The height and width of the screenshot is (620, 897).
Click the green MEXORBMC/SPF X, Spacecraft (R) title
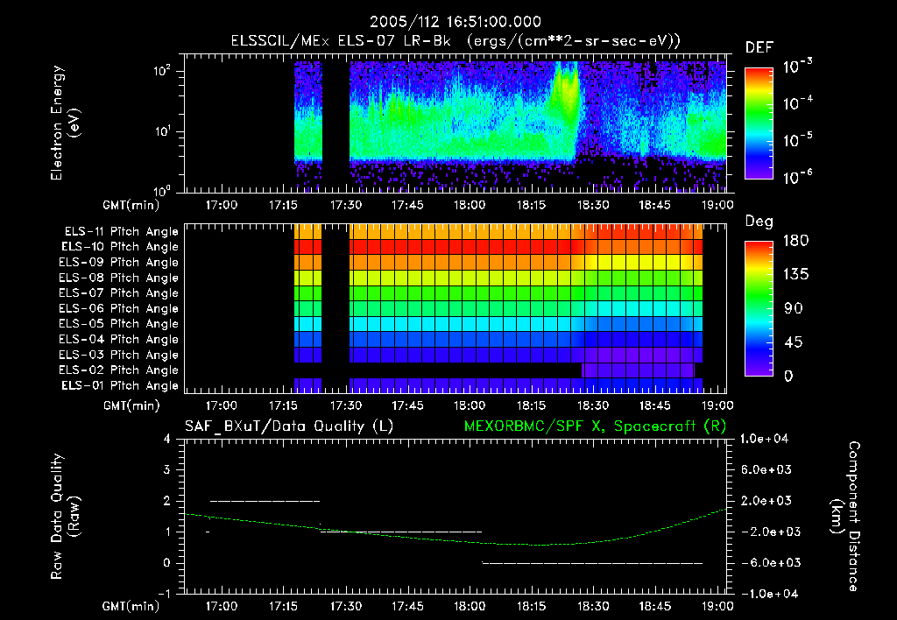[x=595, y=426]
